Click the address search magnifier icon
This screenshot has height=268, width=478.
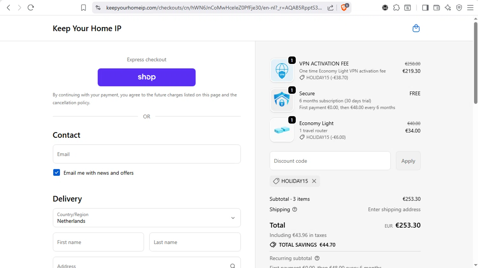(x=233, y=266)
